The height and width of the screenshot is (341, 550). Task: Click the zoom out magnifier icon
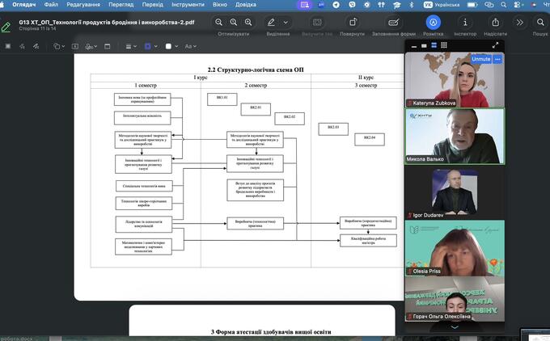pyautogui.click(x=220, y=22)
